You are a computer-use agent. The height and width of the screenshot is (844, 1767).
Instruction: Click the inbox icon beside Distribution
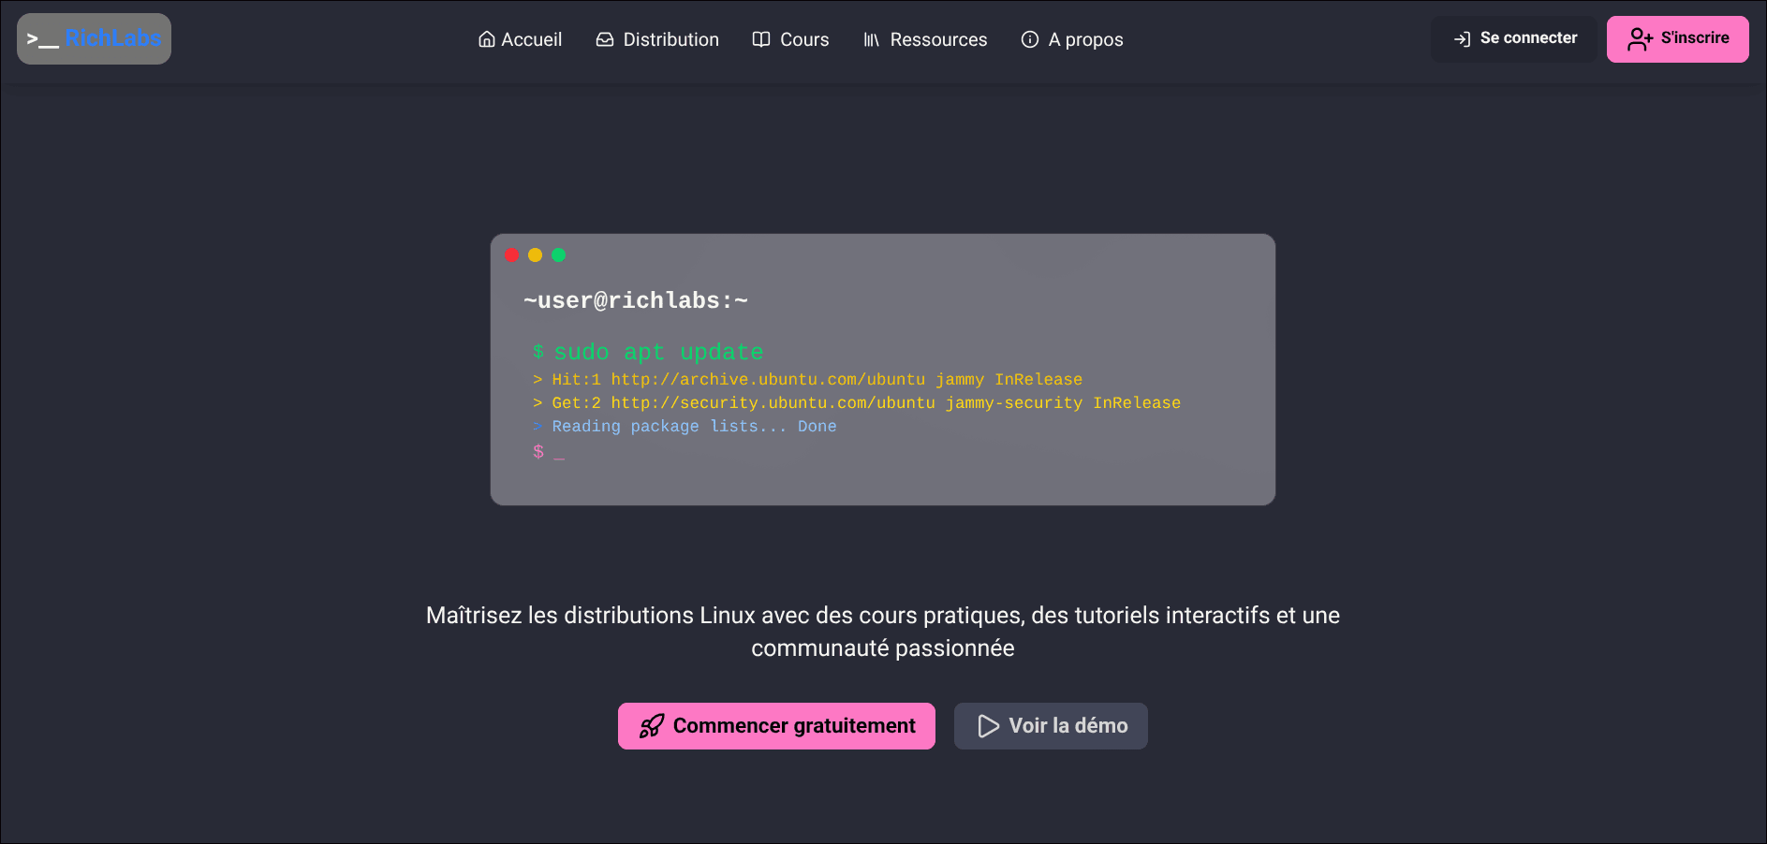[605, 39]
